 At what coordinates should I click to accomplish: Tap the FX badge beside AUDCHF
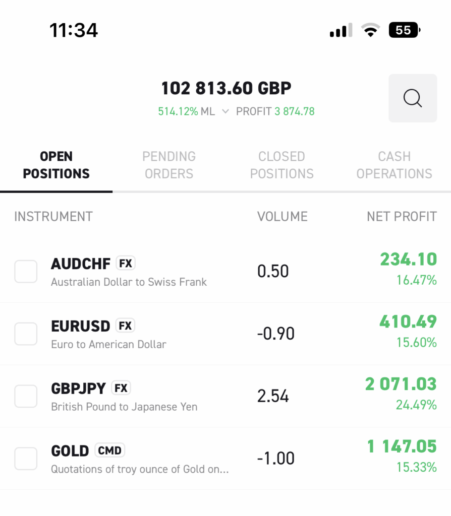pos(126,263)
